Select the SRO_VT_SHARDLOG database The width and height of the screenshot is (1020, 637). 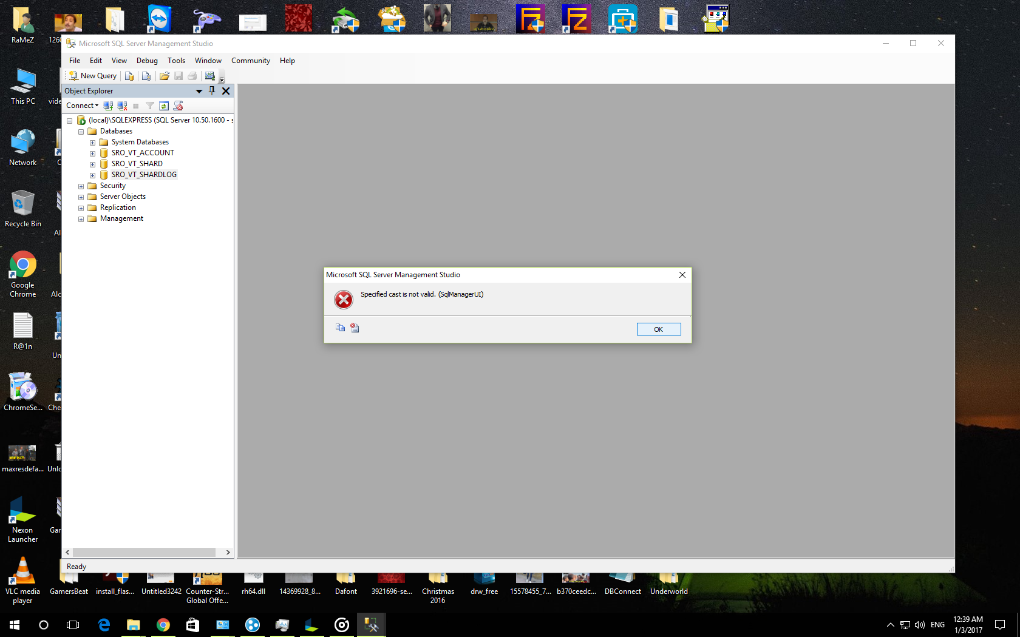click(144, 175)
